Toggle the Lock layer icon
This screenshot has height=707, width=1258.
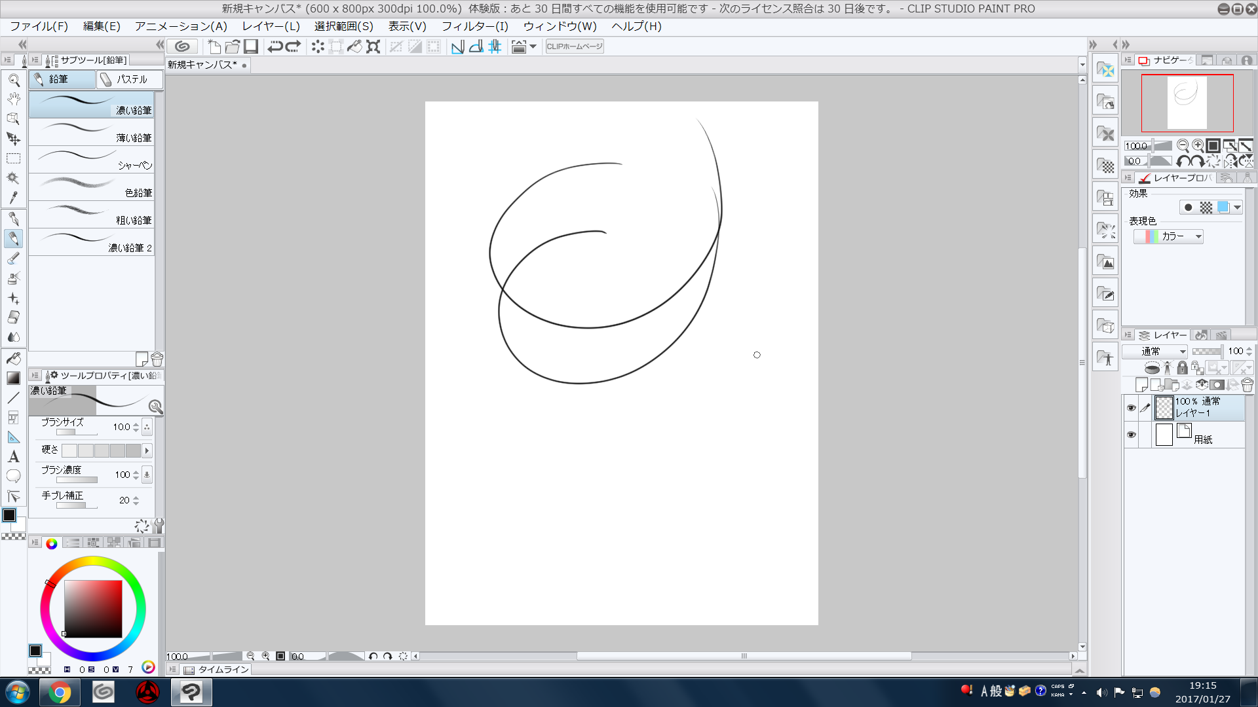pos(1182,368)
